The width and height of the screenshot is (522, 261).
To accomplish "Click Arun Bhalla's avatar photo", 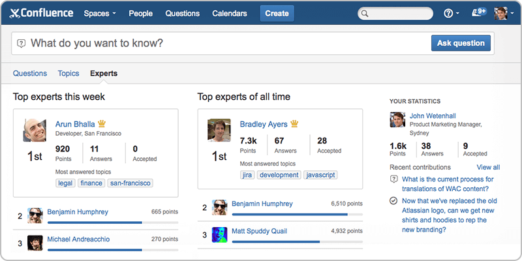I will [x=35, y=130].
